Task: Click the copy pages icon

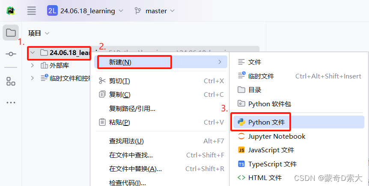Action: [102, 95]
